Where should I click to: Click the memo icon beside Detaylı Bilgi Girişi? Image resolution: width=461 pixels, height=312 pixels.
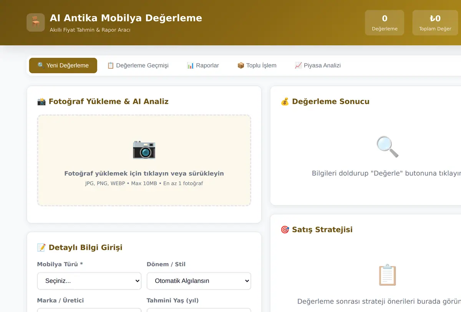pyautogui.click(x=41, y=247)
